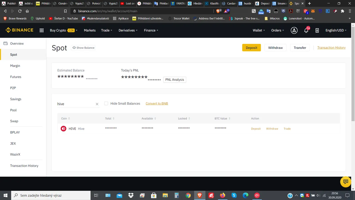Launch Firefox from the taskbar
Screen dimensions: 355x200
(222, 195)
